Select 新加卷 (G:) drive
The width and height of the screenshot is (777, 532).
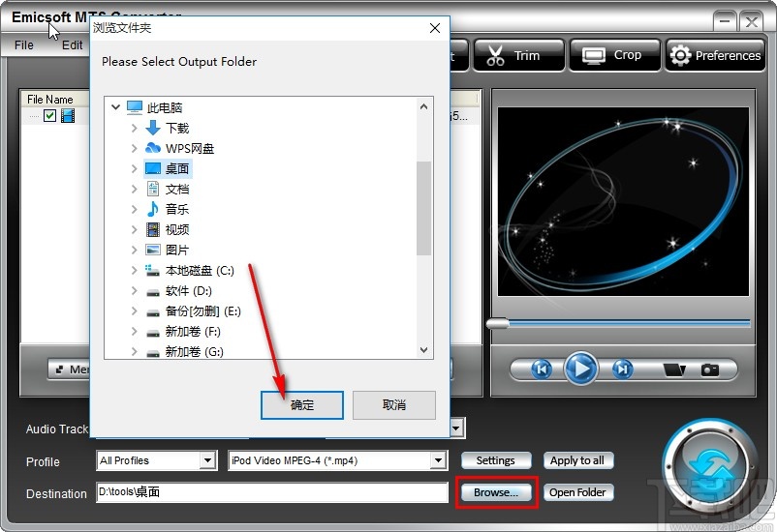click(x=185, y=351)
